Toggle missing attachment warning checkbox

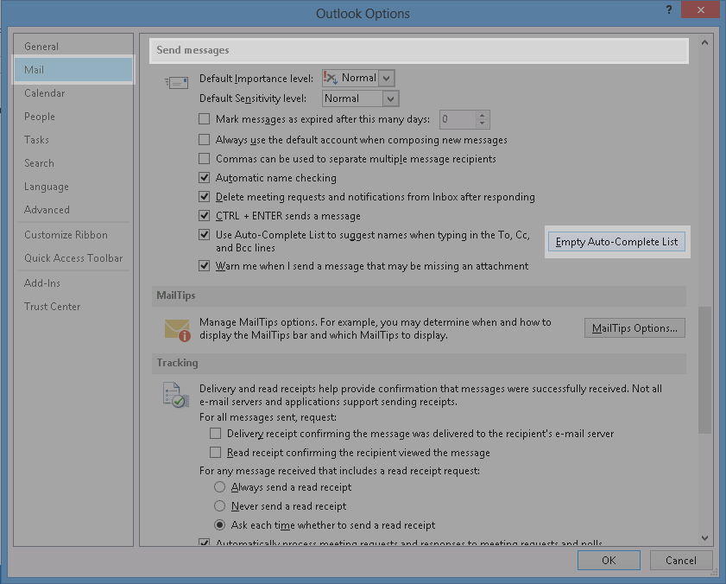tap(205, 265)
